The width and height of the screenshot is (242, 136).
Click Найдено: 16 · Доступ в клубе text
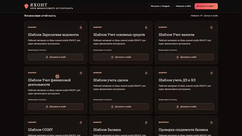204,16
